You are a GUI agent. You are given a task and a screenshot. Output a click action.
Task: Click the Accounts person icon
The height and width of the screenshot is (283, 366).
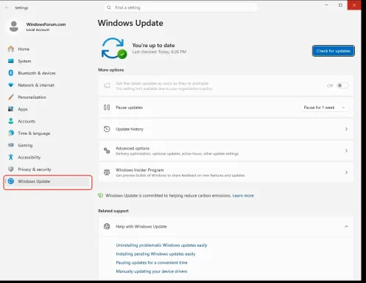(x=11, y=121)
